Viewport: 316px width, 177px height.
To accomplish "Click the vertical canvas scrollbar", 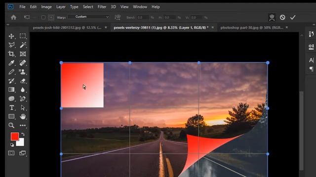I will [x=301, y=130].
